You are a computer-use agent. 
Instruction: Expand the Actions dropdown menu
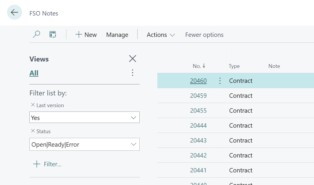click(x=161, y=35)
